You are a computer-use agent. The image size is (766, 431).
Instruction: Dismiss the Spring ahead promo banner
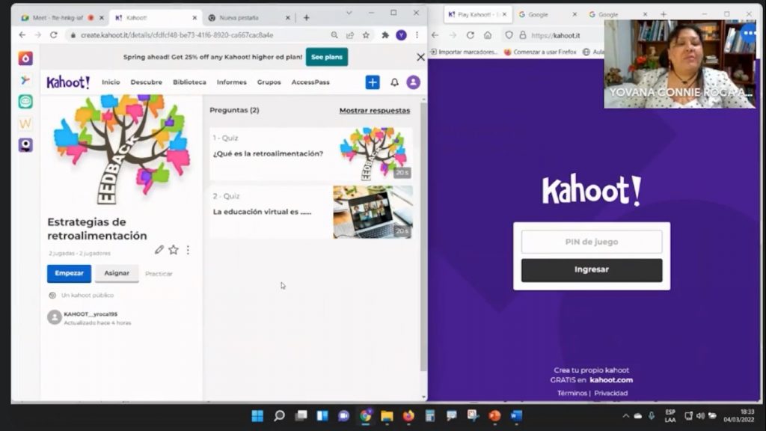click(x=420, y=57)
